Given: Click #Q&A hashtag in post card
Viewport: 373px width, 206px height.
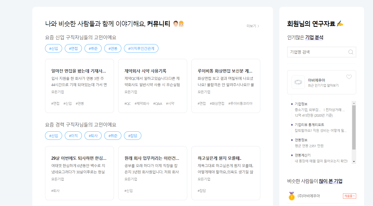Looking at the screenshot, I should click(157, 104).
